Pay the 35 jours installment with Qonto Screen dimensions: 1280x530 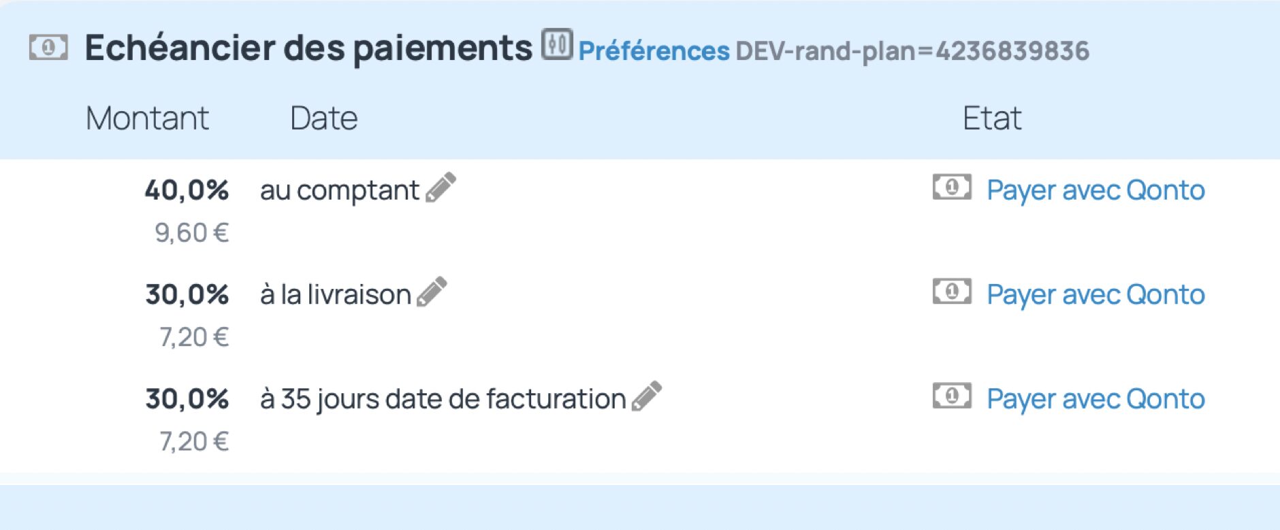pos(1095,399)
